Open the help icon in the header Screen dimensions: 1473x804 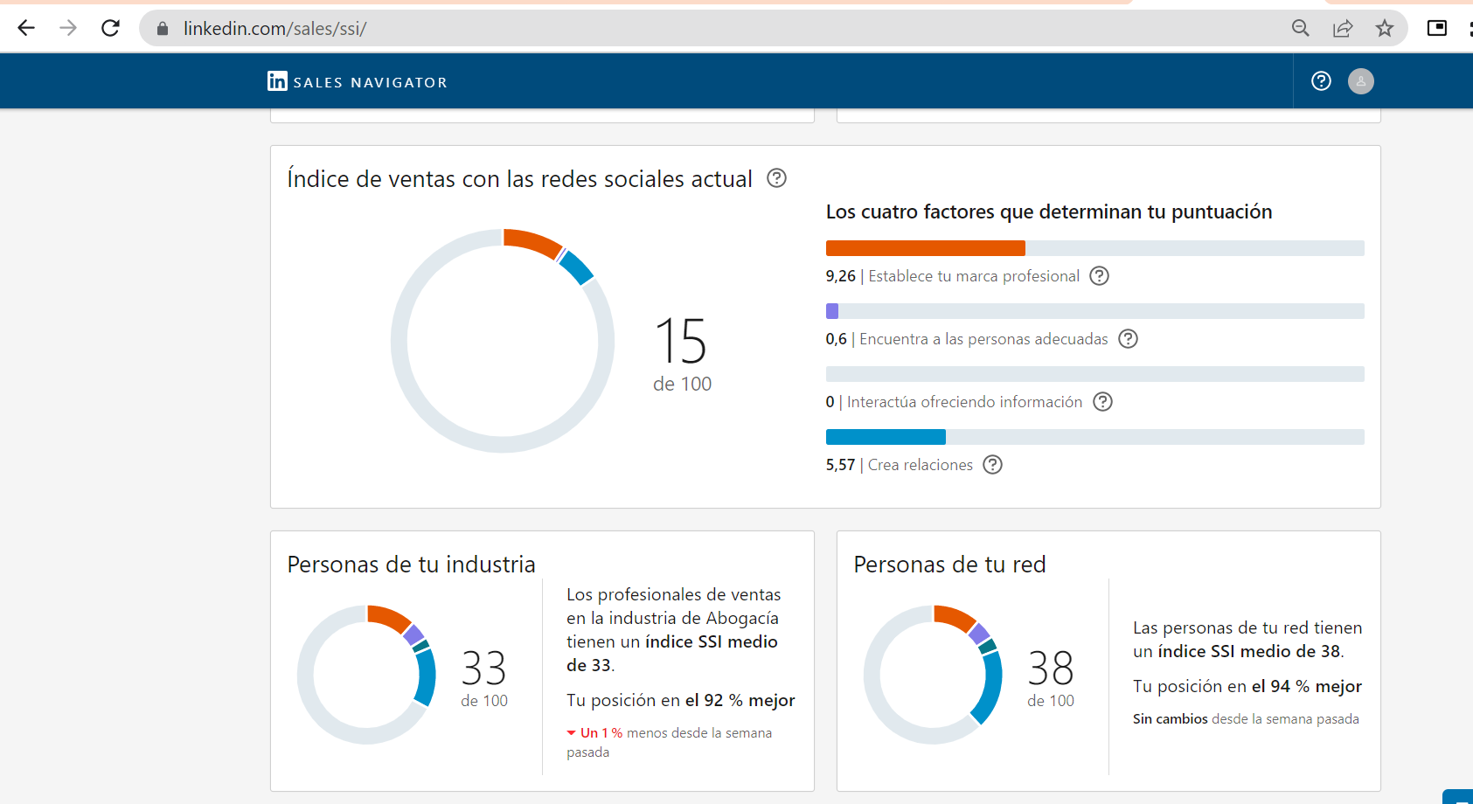click(1322, 81)
